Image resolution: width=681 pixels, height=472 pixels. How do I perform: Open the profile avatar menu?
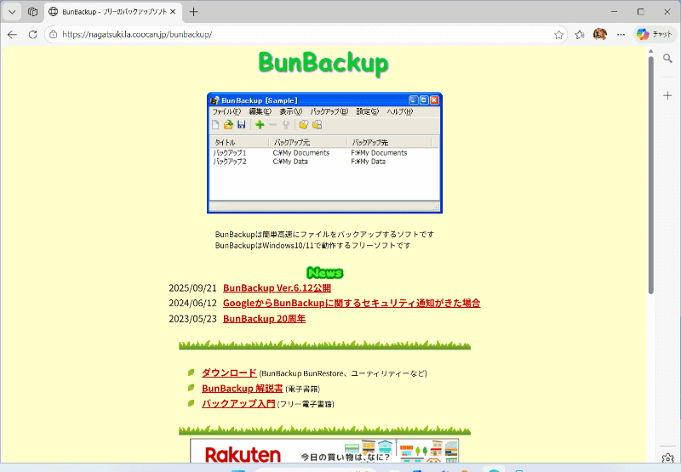pos(600,34)
